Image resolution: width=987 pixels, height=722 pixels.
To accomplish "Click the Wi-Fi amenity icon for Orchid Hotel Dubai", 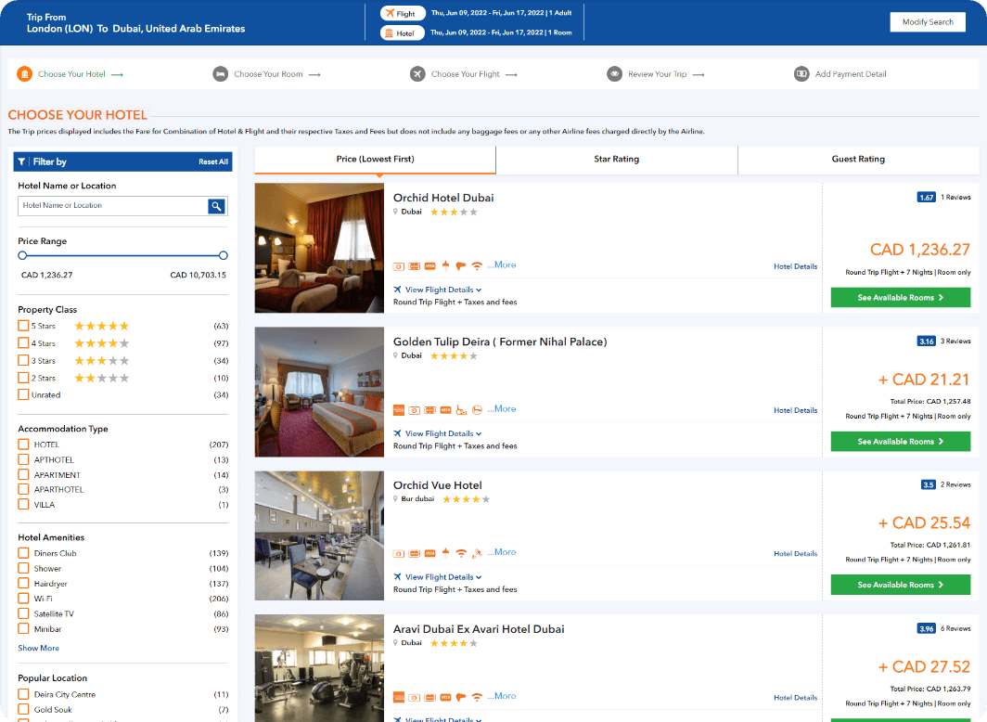I will coord(477,266).
